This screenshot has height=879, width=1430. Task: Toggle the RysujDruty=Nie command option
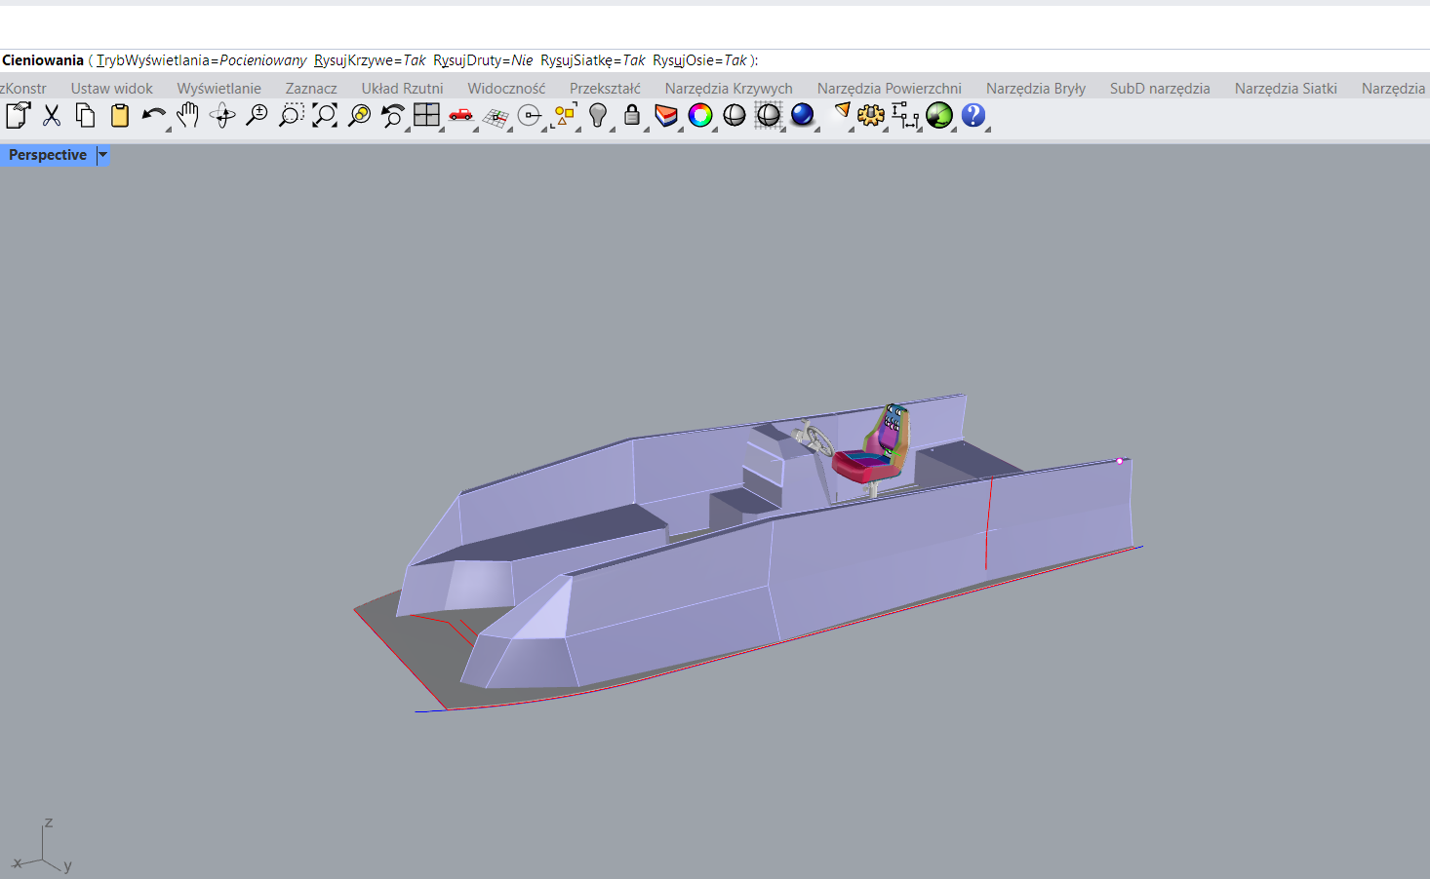tap(483, 60)
